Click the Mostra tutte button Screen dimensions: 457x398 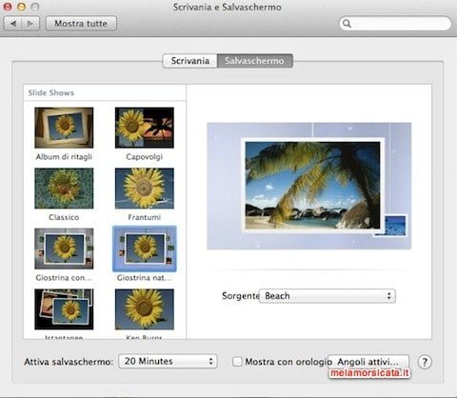coord(81,24)
